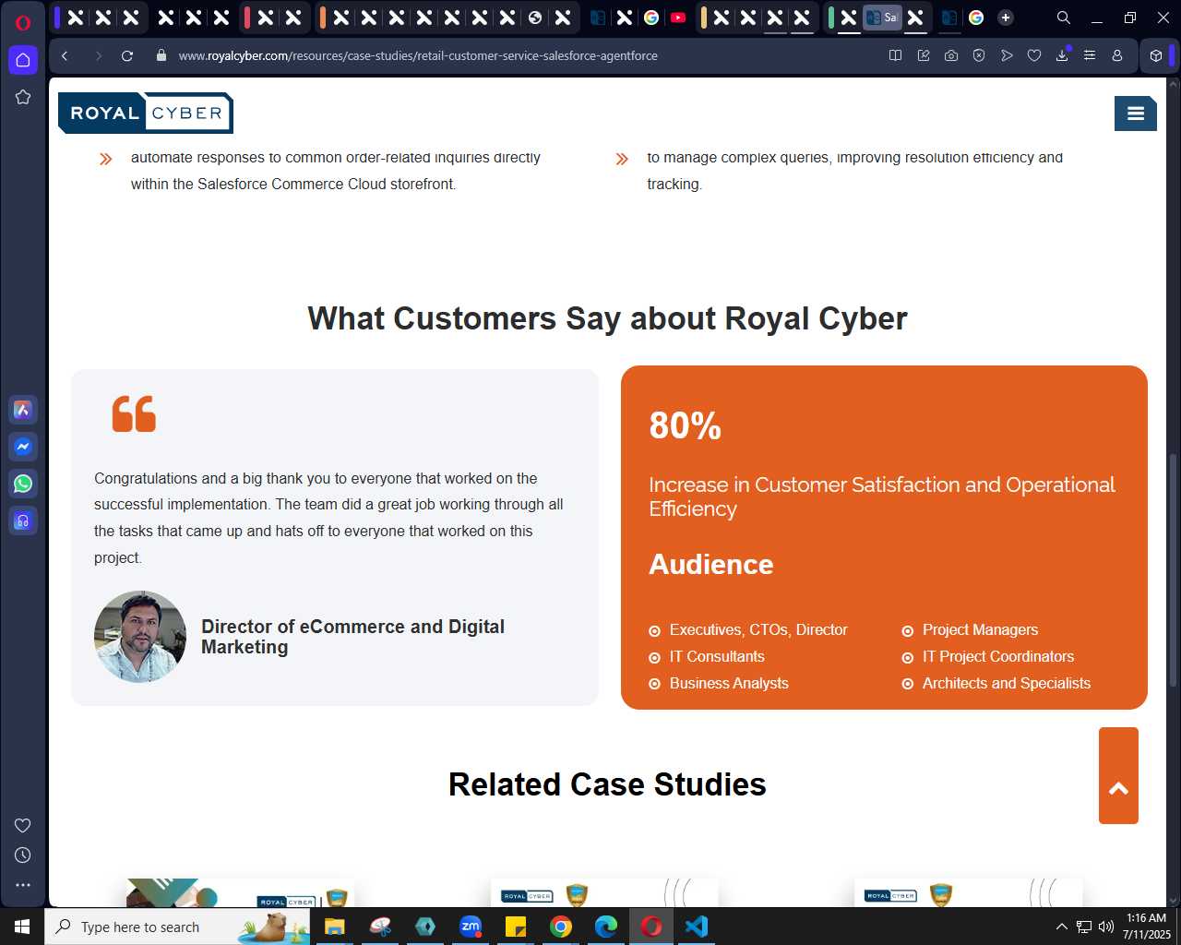Image resolution: width=1181 pixels, height=945 pixels.
Task: Click What Customers Say about Royal Cyber heading
Action: (x=607, y=318)
